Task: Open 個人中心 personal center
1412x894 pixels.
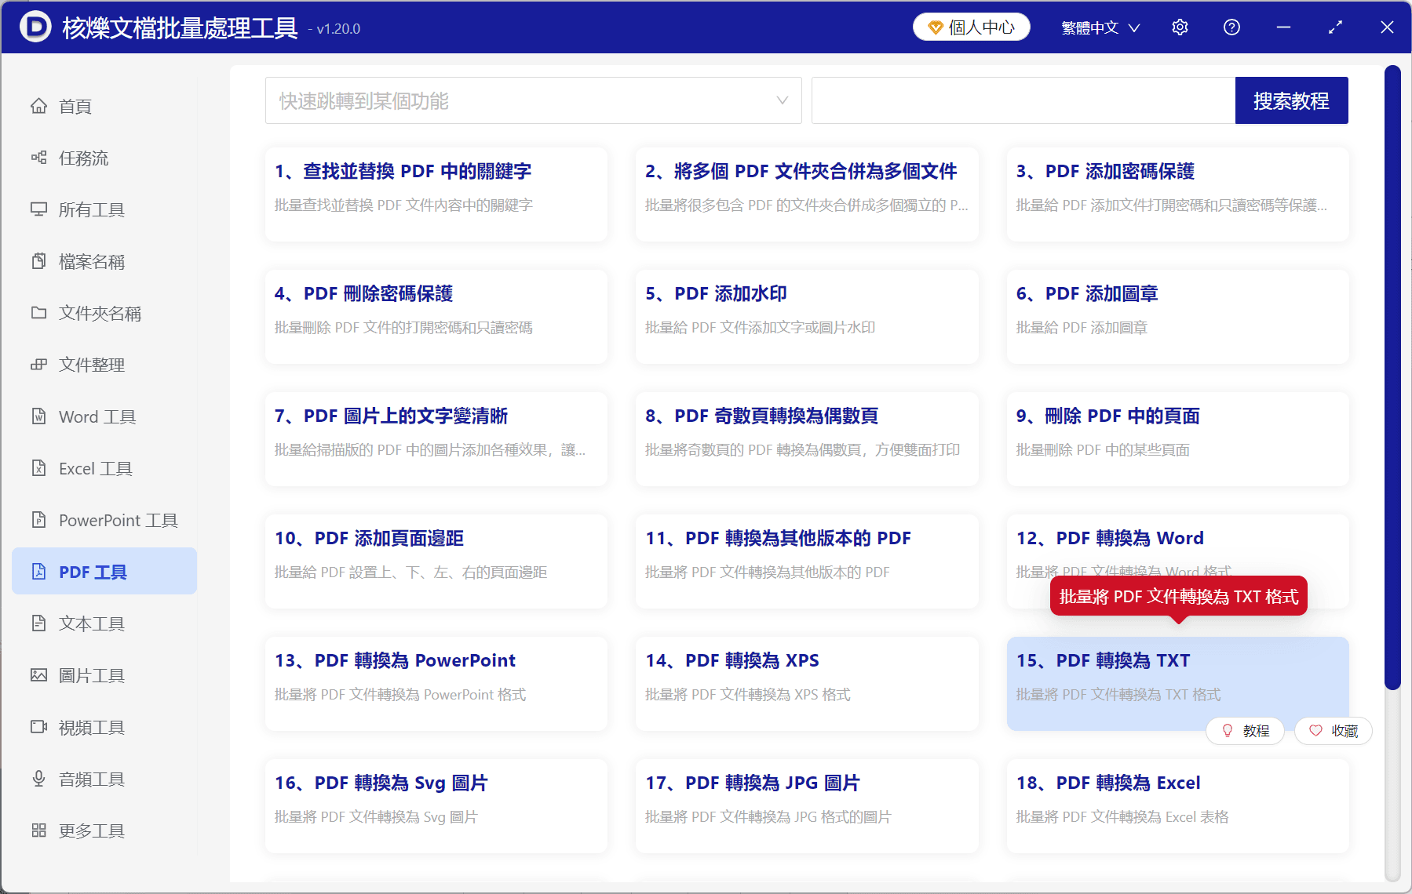Action: (x=971, y=26)
